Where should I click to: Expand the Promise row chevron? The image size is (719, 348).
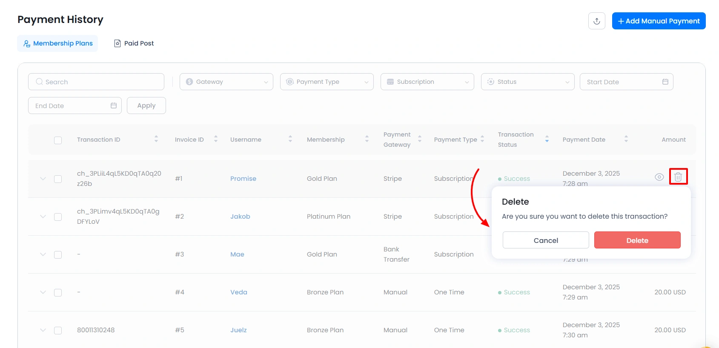[43, 179]
